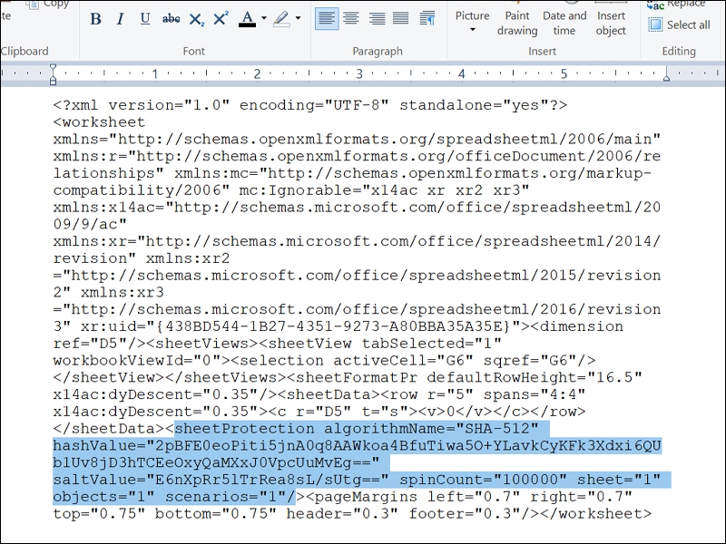The height and width of the screenshot is (544, 726).
Task: Apply text highlight color
Action: coord(281,19)
